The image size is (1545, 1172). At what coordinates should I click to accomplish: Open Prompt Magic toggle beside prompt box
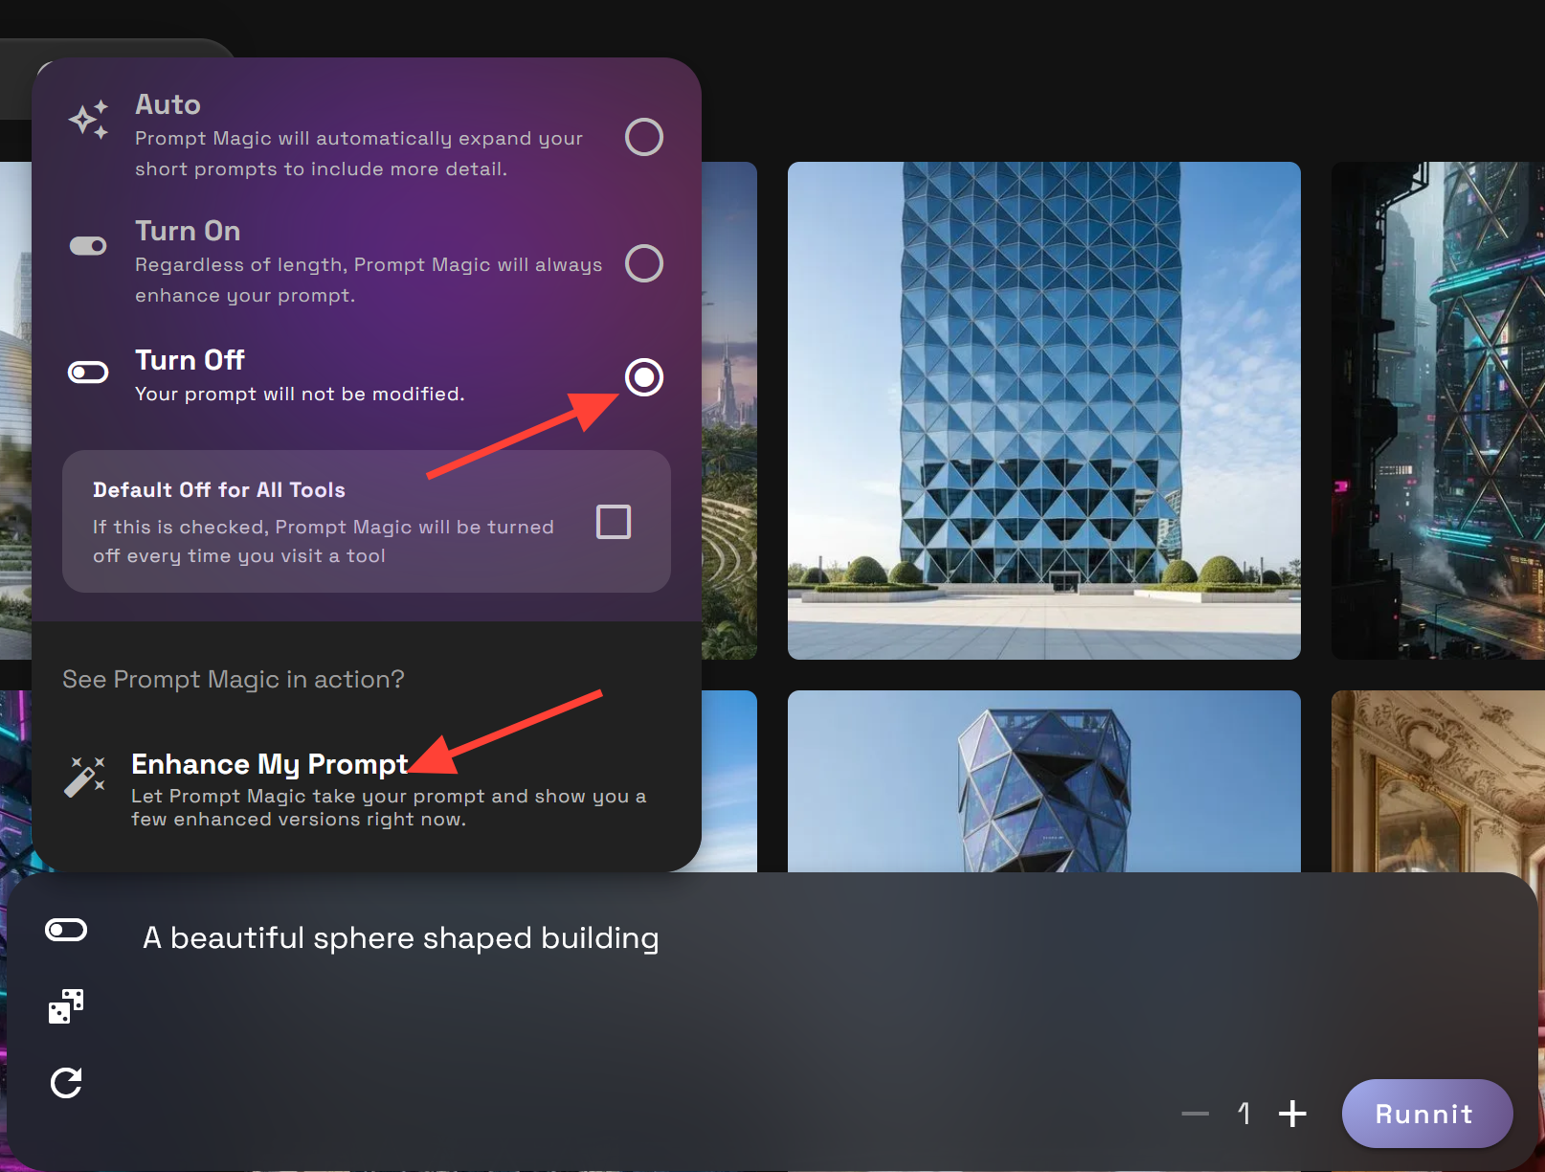[x=66, y=930]
